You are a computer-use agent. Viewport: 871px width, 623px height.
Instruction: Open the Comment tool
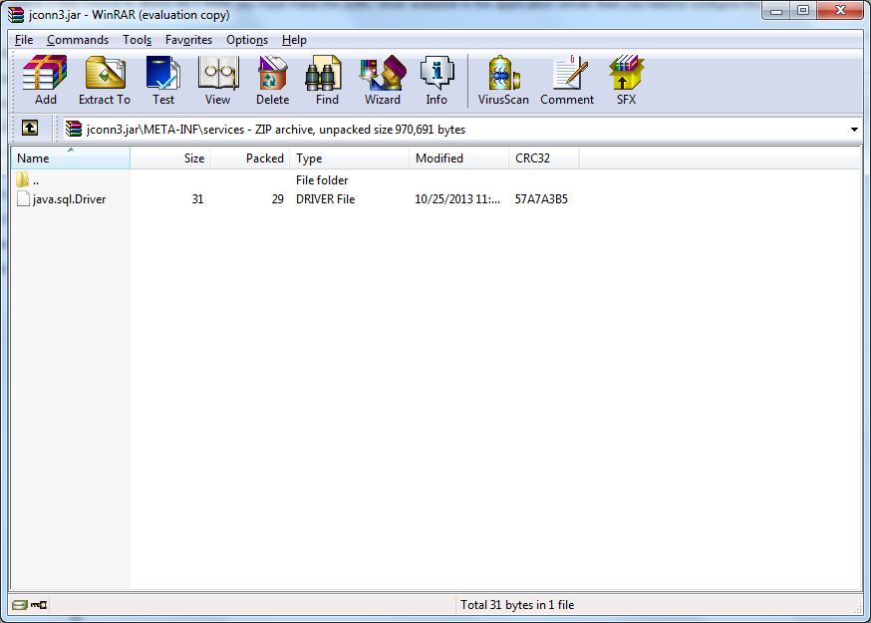coord(567,80)
